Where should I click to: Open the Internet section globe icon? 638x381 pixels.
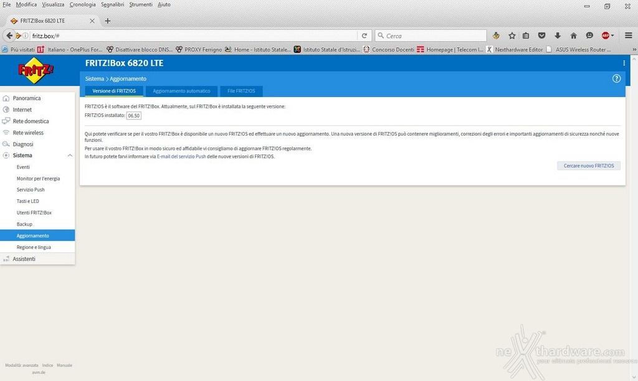6,110
